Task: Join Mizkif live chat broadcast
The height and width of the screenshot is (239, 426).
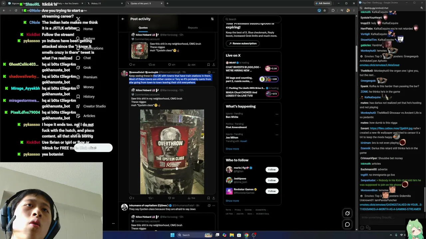Action: coord(252,67)
